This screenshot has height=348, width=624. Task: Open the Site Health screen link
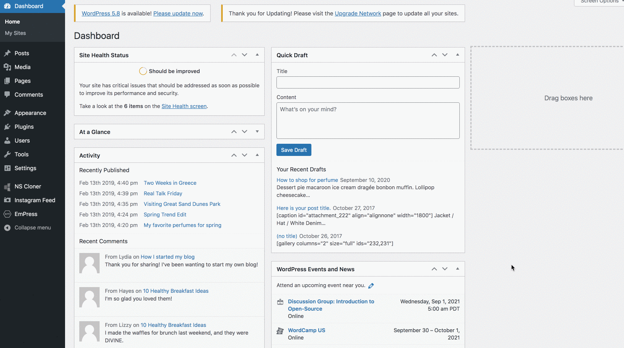pyautogui.click(x=184, y=106)
